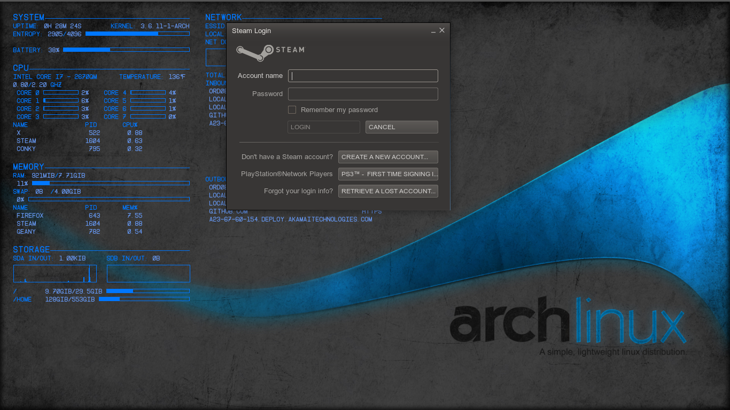Click the root partition usage bar

(148, 291)
